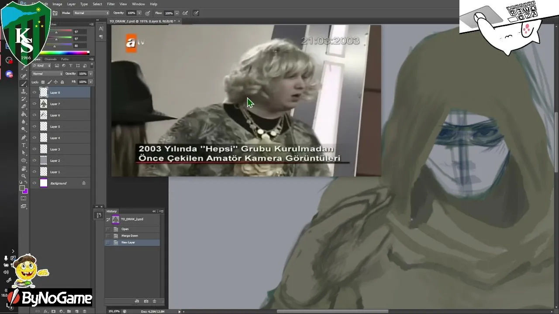Select the Paint Bucket tool
Image resolution: width=559 pixels, height=314 pixels.
pos(24,114)
